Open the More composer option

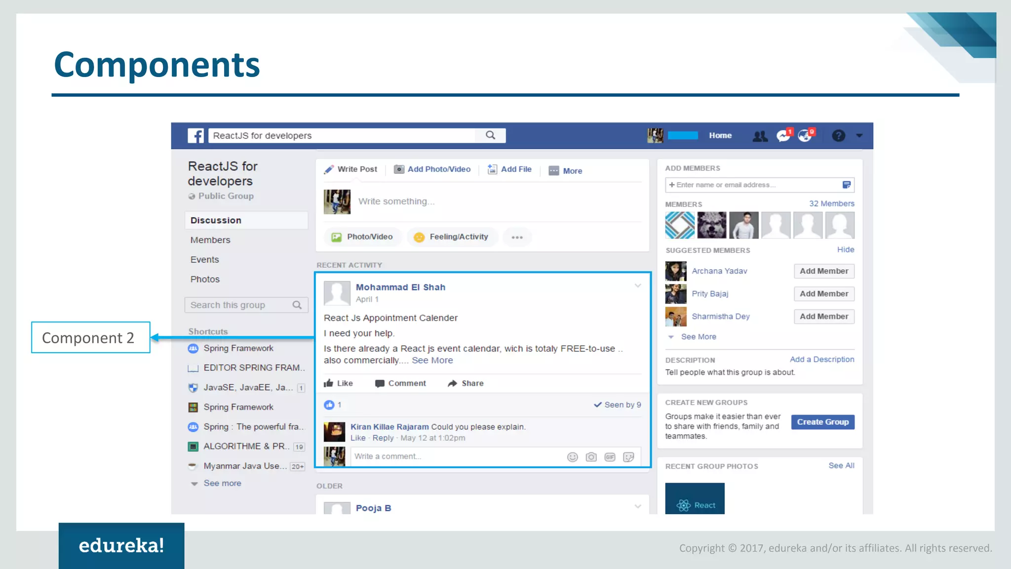565,171
